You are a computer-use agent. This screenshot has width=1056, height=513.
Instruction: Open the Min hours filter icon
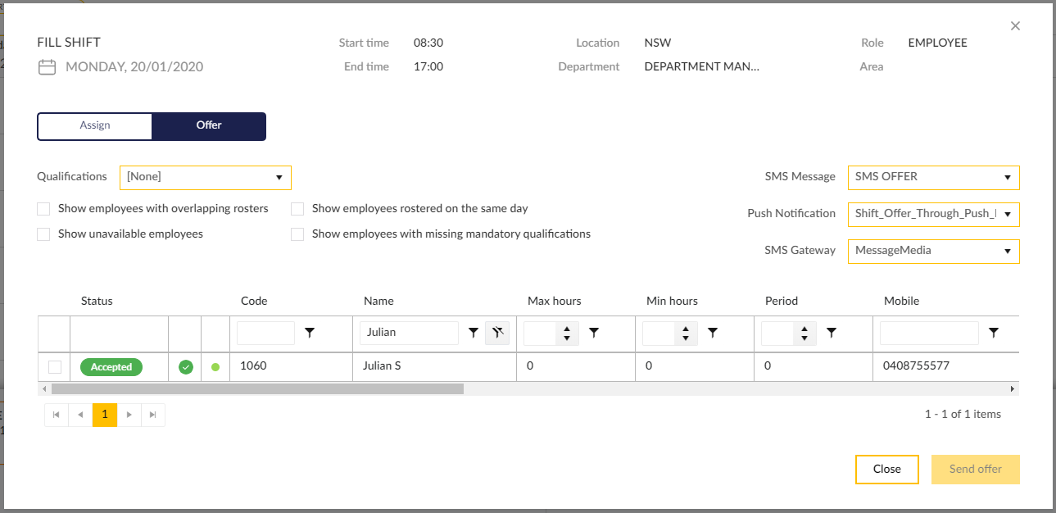(713, 333)
